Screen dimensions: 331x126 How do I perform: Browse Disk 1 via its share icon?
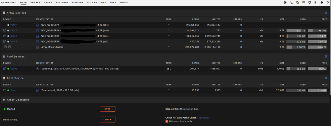click(x=4, y=30)
